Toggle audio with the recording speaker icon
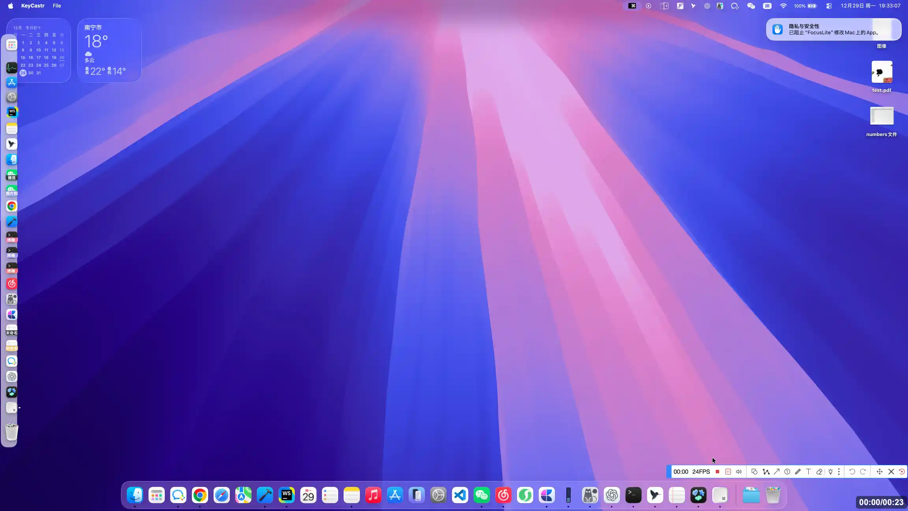 click(739, 472)
